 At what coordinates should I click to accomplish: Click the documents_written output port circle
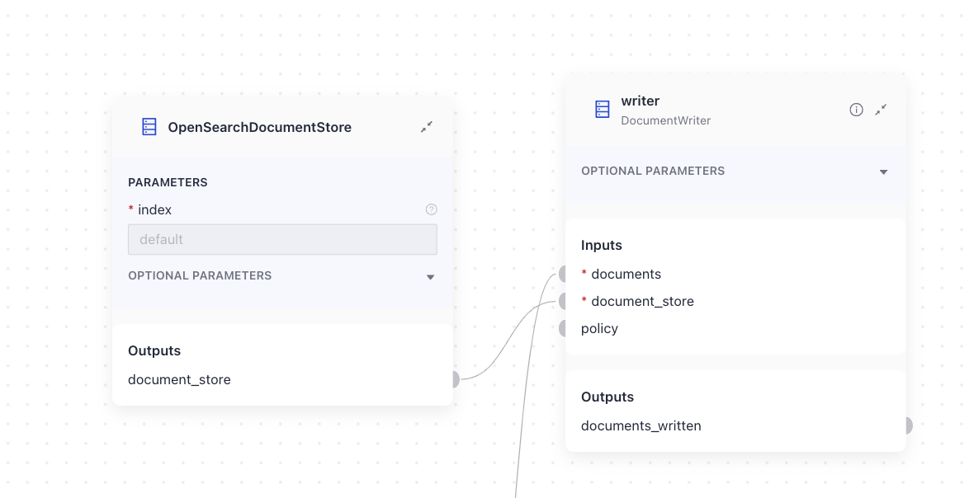[908, 425]
